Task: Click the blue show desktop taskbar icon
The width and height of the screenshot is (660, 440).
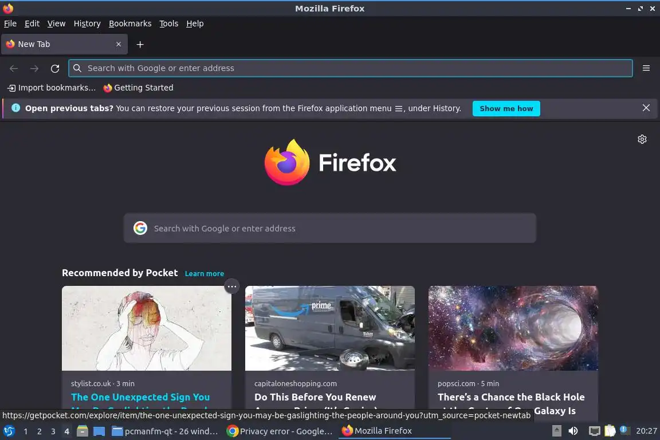Action: (x=99, y=431)
